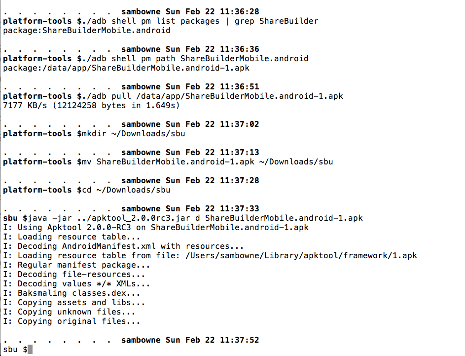Click the Using Apktool 2.0.0-RC3 output line
Viewport: 465px width, 356px height.
156,228
